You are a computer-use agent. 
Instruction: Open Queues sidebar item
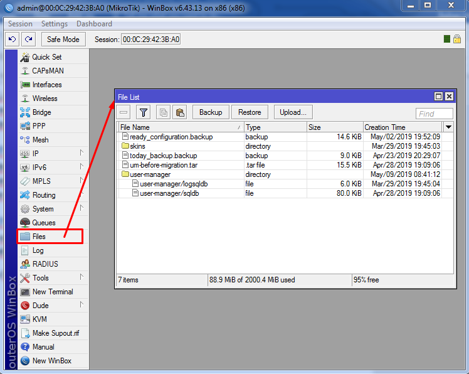(54, 223)
